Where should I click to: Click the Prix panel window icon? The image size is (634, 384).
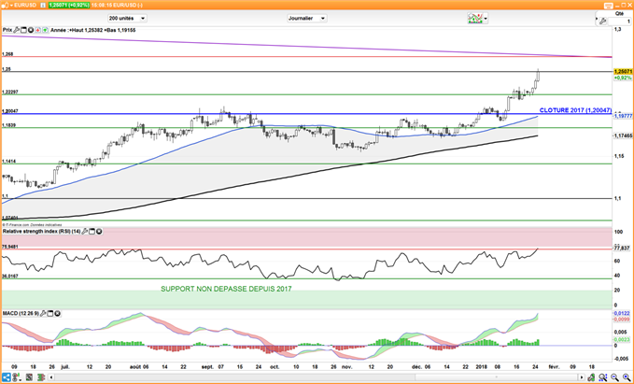tap(23, 30)
